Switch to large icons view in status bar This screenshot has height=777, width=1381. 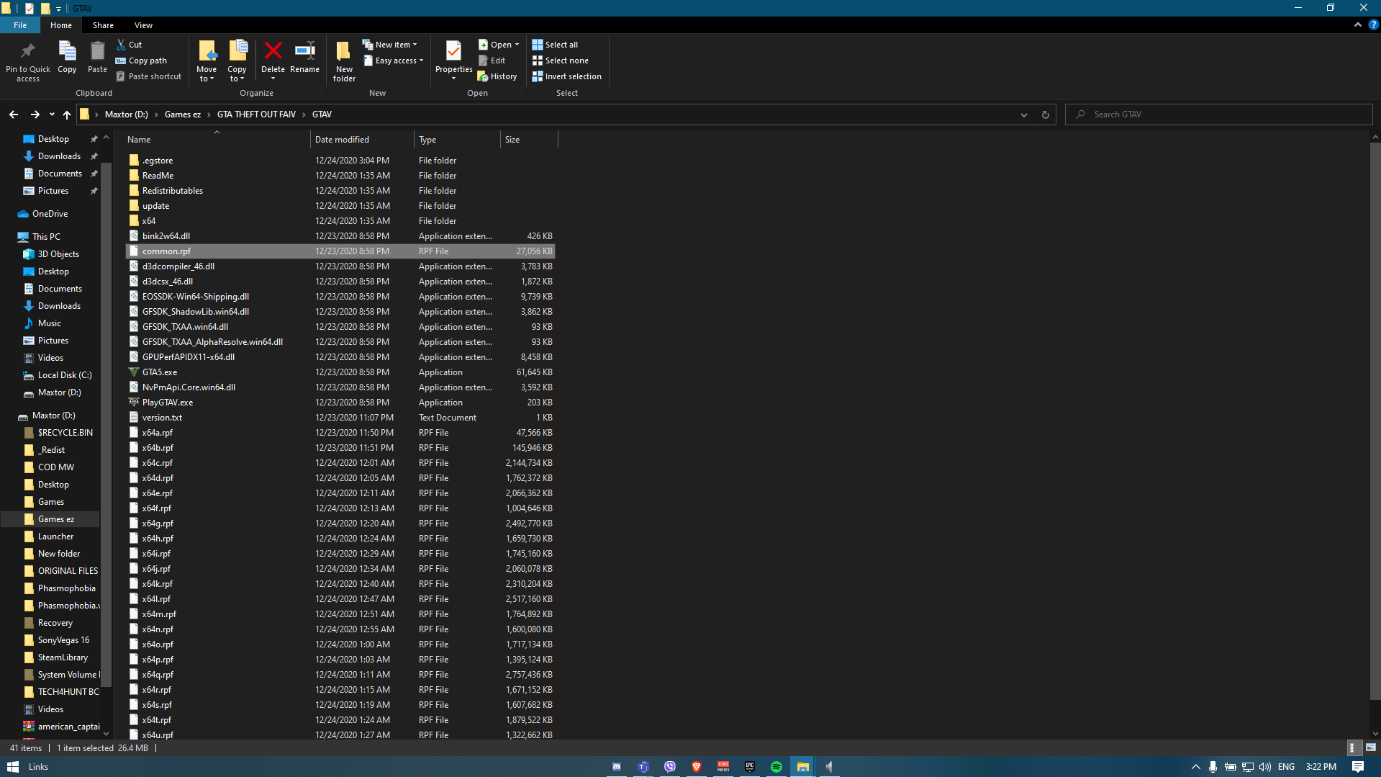pyautogui.click(x=1370, y=748)
